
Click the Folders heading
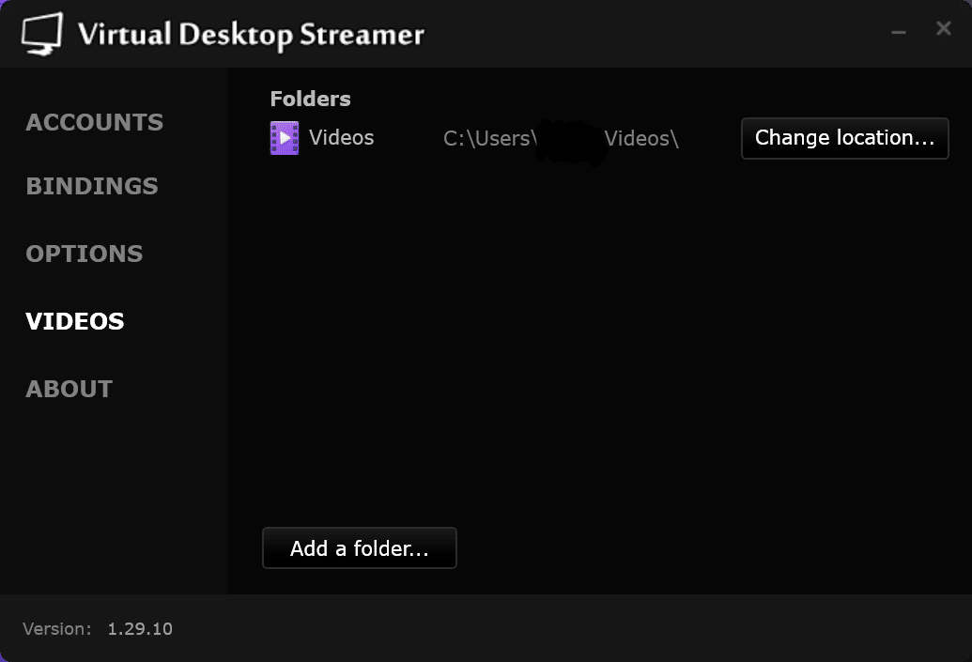tap(311, 99)
